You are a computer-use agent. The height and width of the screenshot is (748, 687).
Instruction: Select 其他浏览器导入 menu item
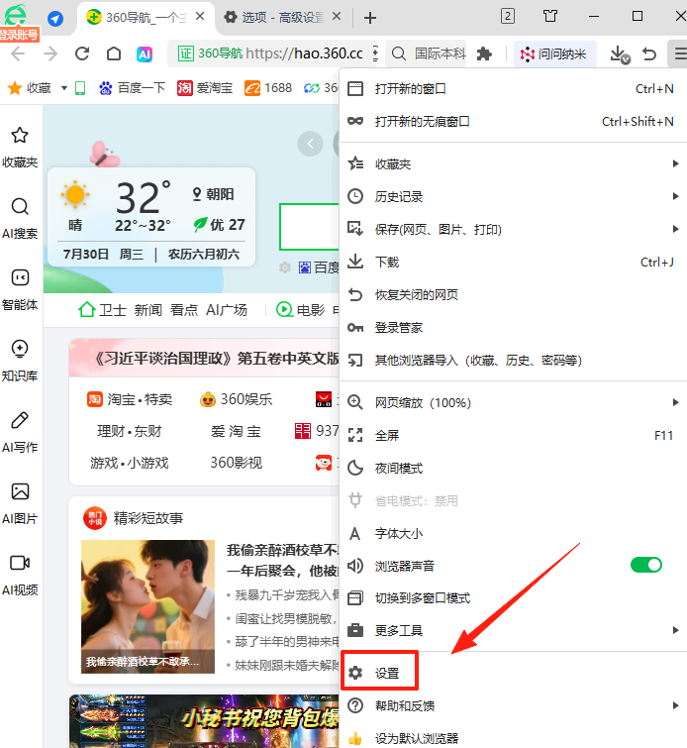pyautogui.click(x=514, y=361)
